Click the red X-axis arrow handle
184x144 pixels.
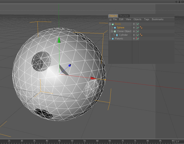coord(93,78)
